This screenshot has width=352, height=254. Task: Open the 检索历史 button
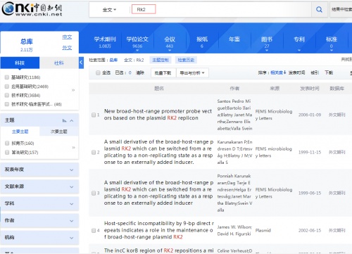(x=186, y=60)
